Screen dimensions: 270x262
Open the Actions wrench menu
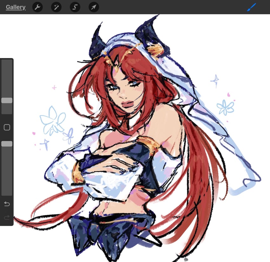tap(37, 7)
